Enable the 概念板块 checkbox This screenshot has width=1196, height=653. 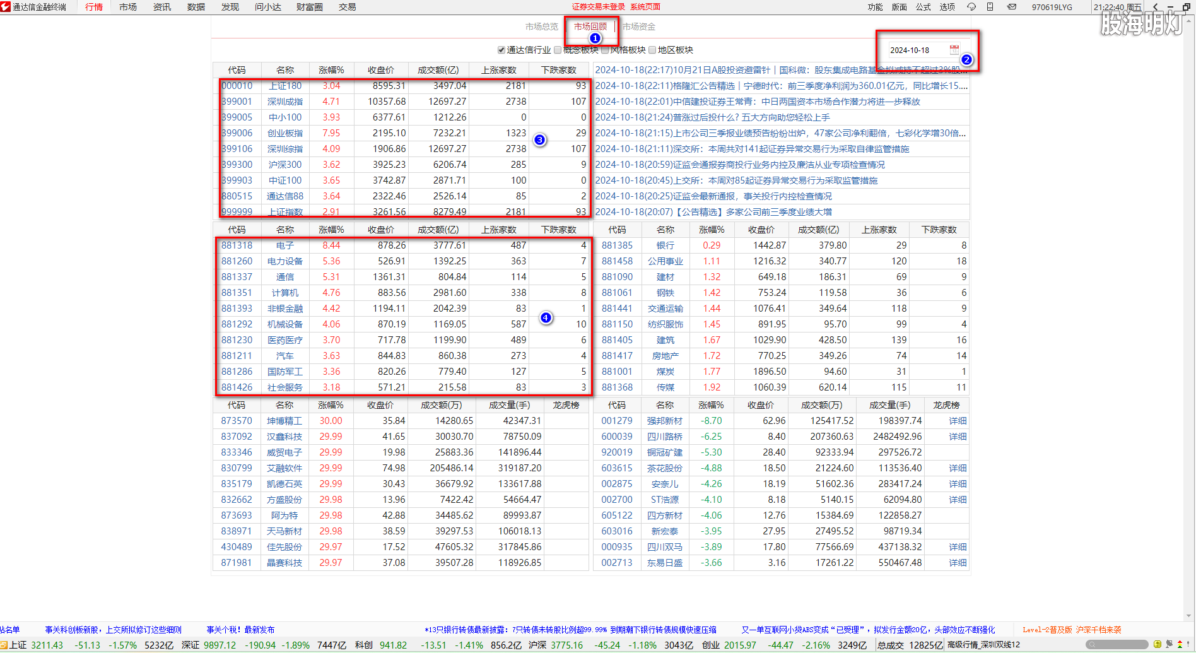[x=558, y=50]
